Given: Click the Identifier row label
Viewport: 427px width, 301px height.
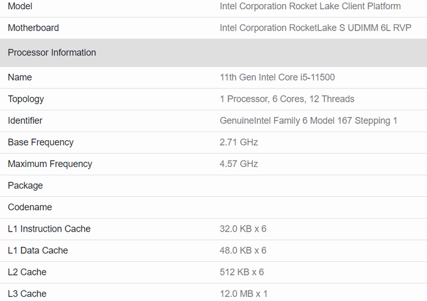Looking at the screenshot, I should [x=25, y=121].
